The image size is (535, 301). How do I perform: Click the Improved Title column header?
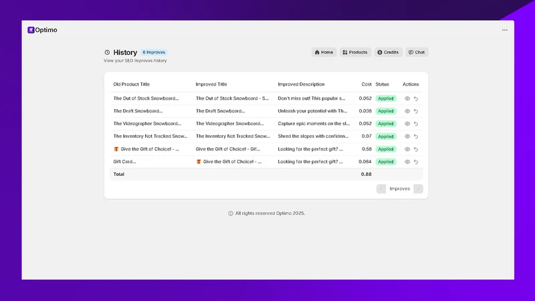tap(211, 84)
